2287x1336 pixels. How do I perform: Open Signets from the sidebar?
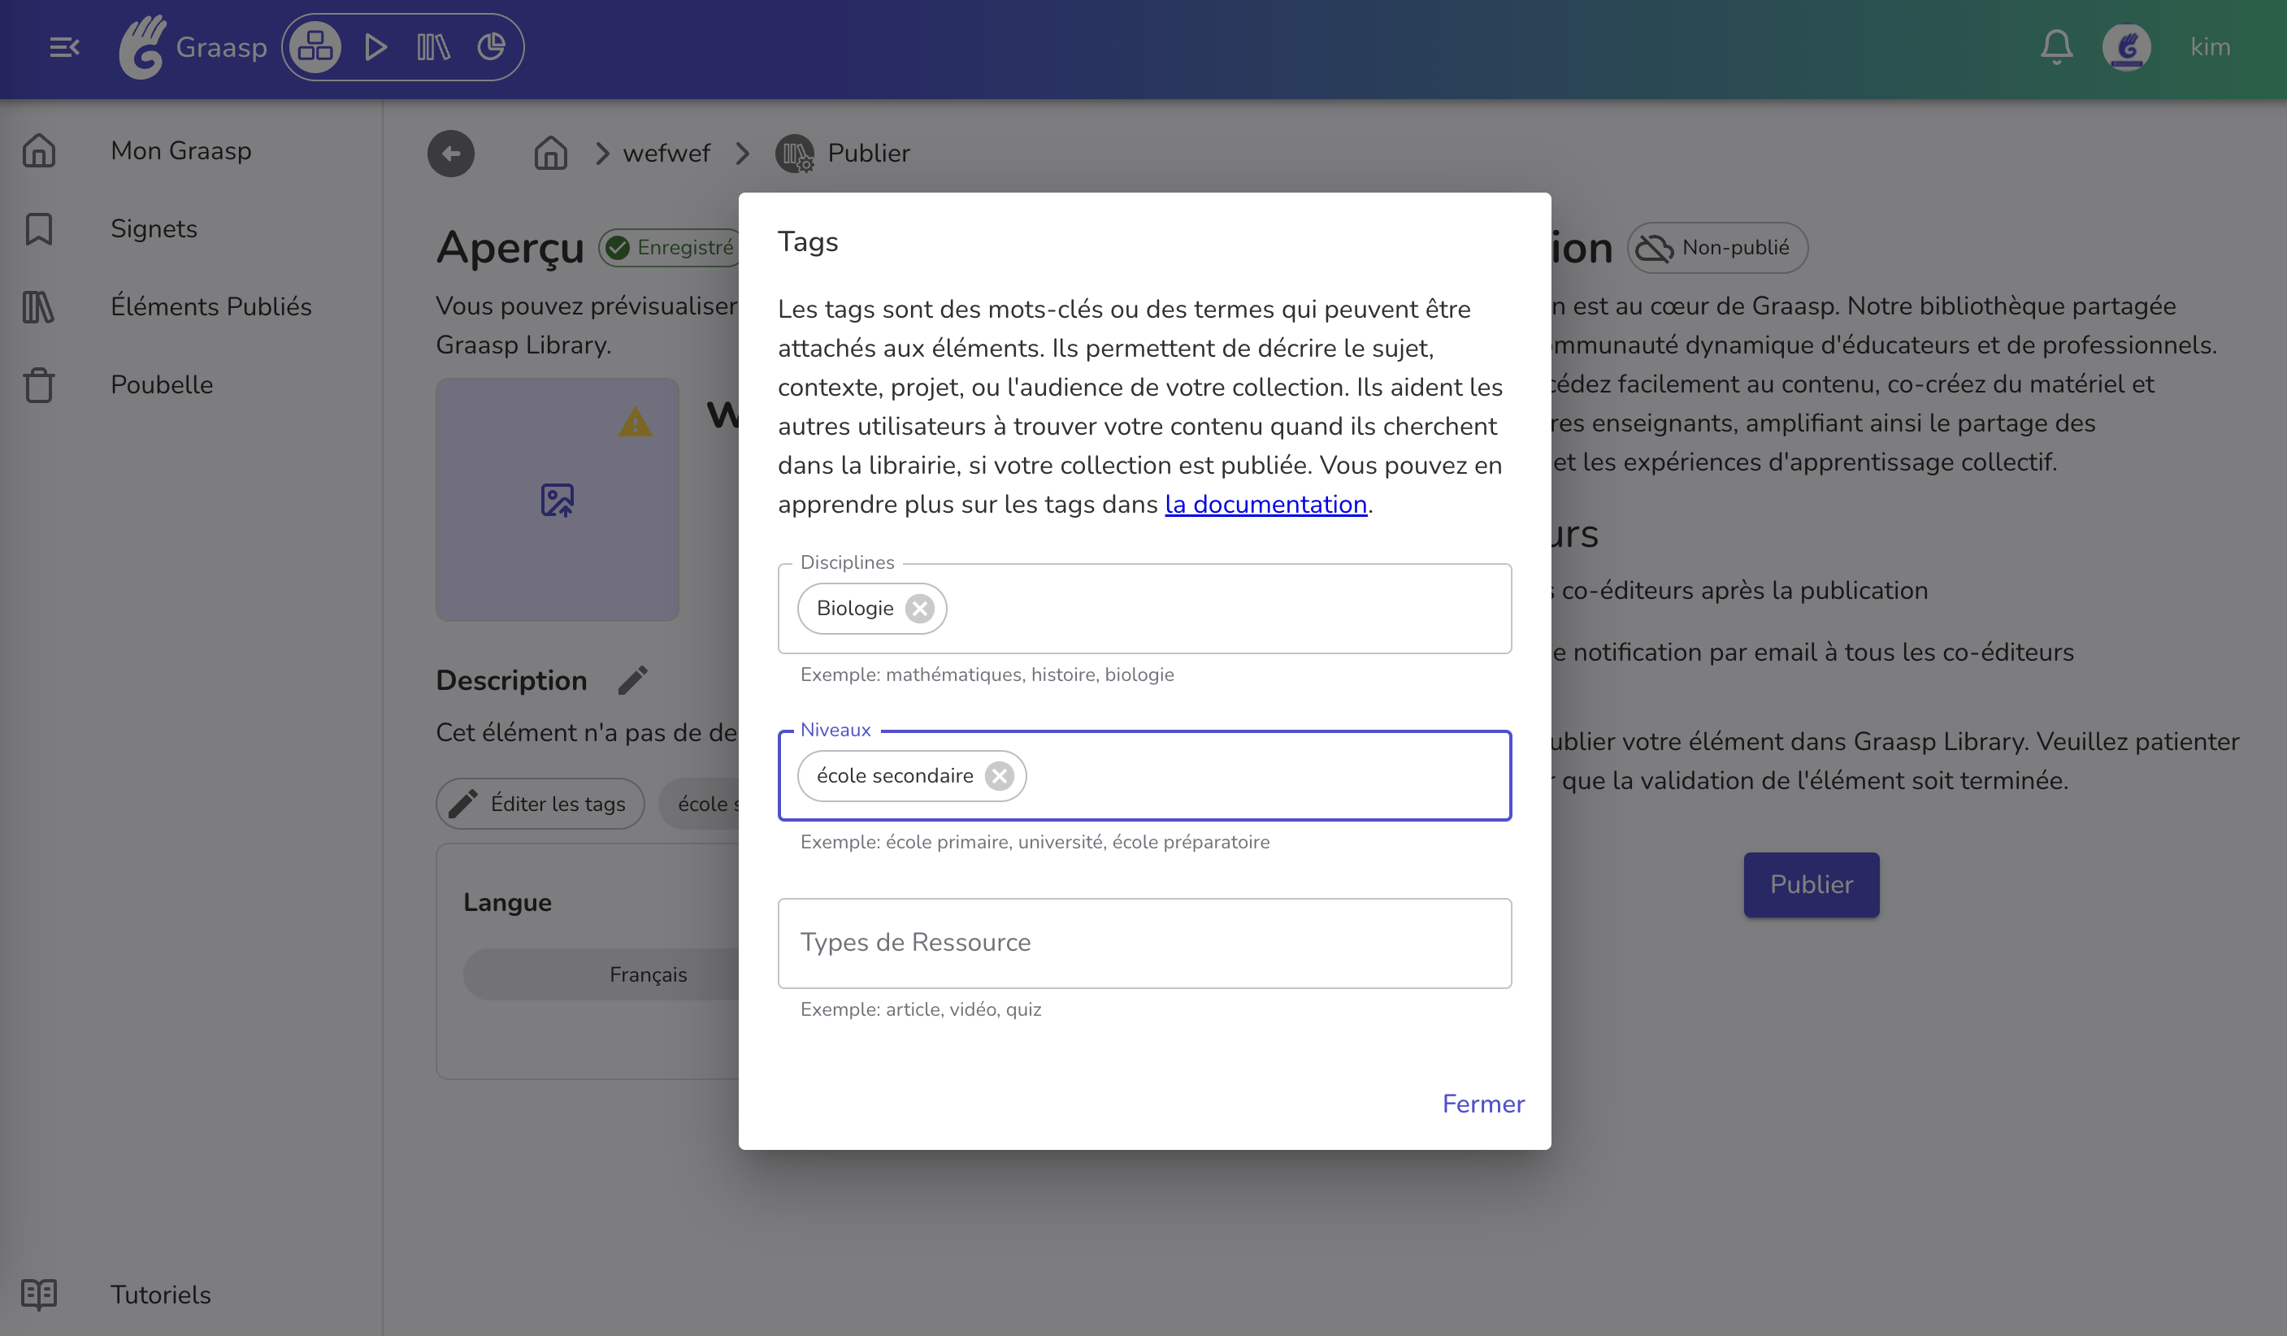pyautogui.click(x=154, y=228)
